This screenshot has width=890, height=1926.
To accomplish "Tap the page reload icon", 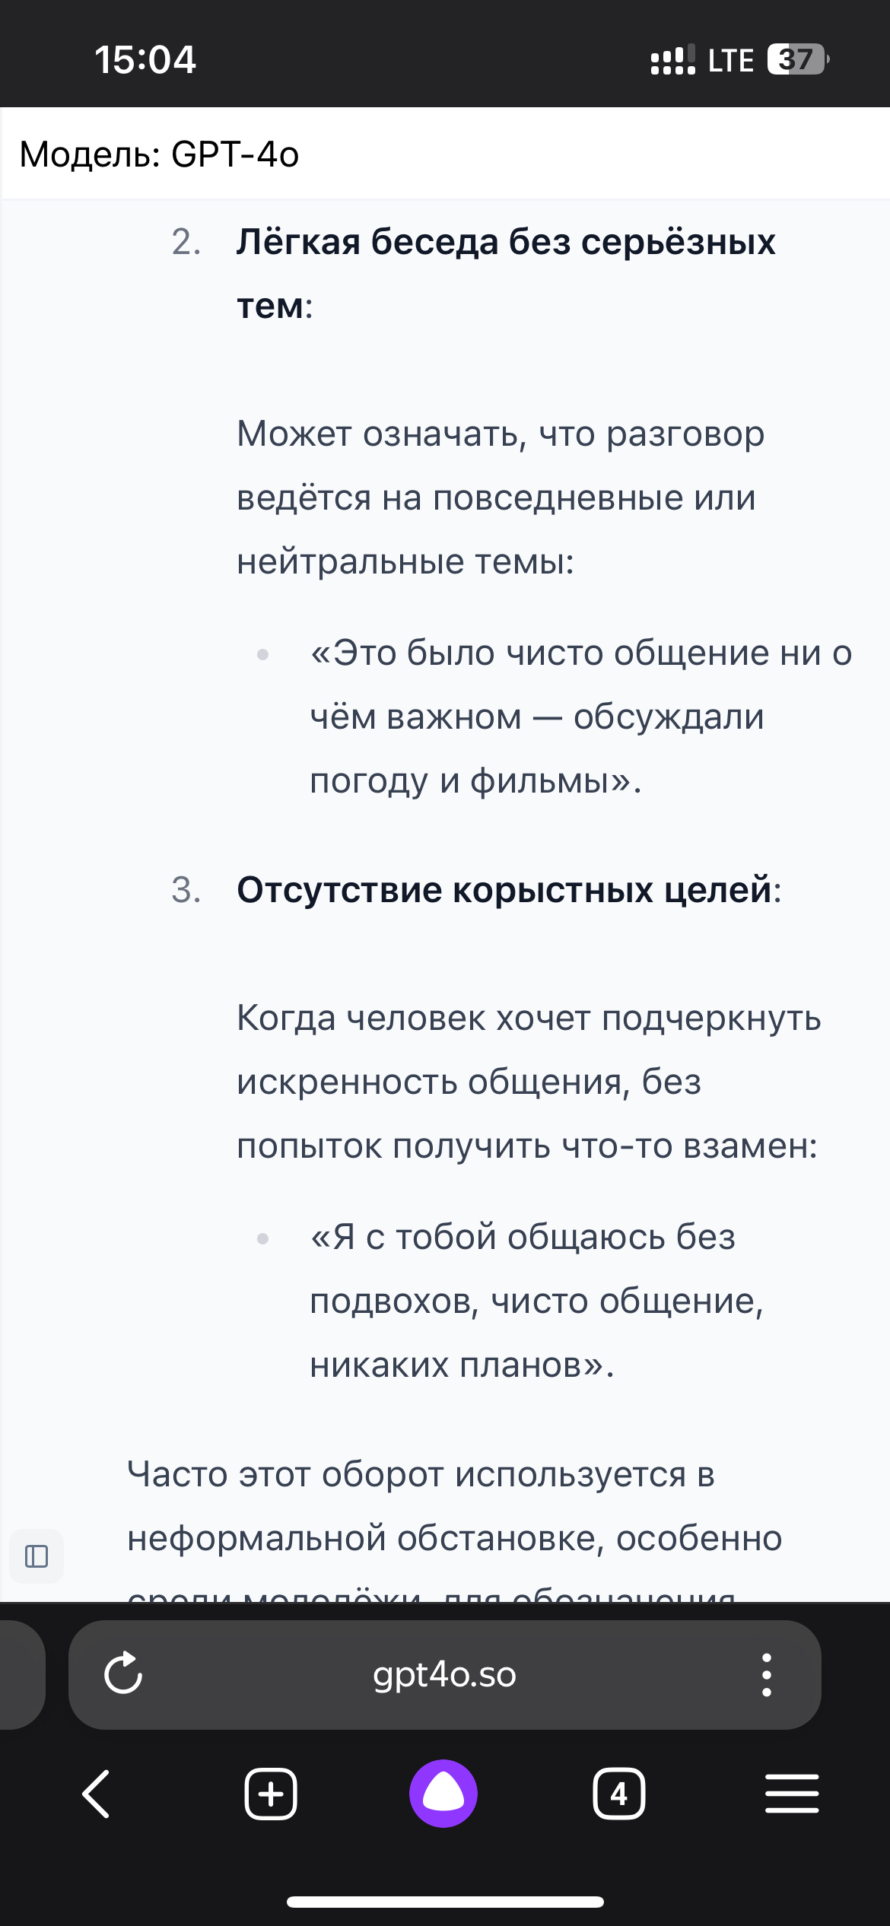I will 123,1674.
